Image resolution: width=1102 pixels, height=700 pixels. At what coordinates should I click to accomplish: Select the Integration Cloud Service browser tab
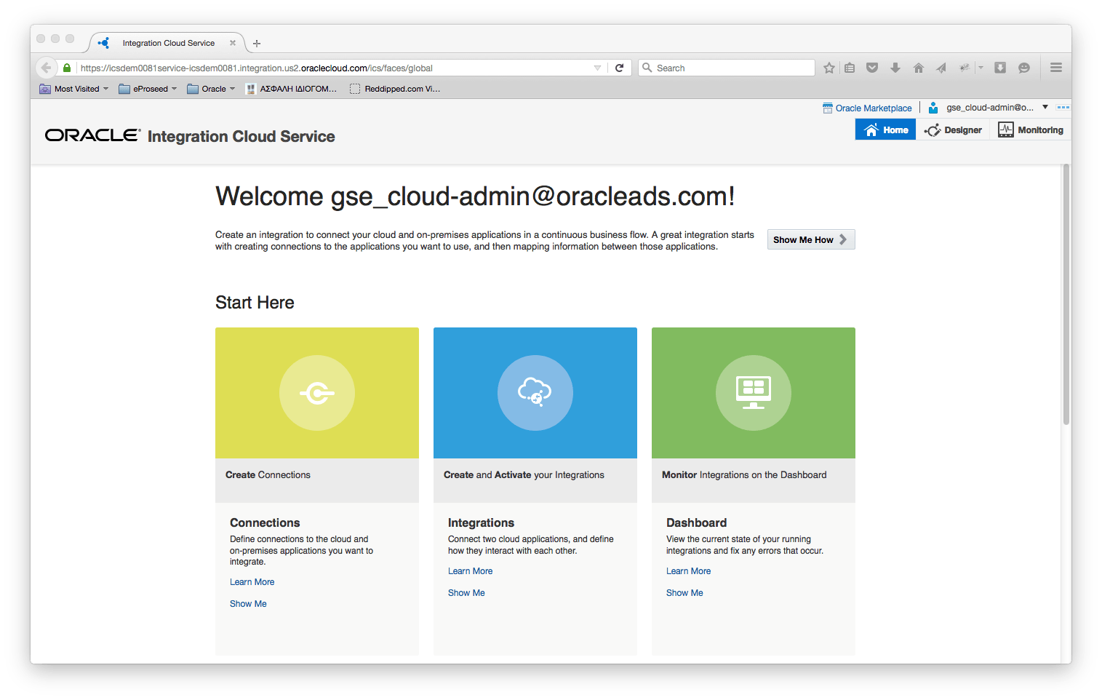pos(167,43)
